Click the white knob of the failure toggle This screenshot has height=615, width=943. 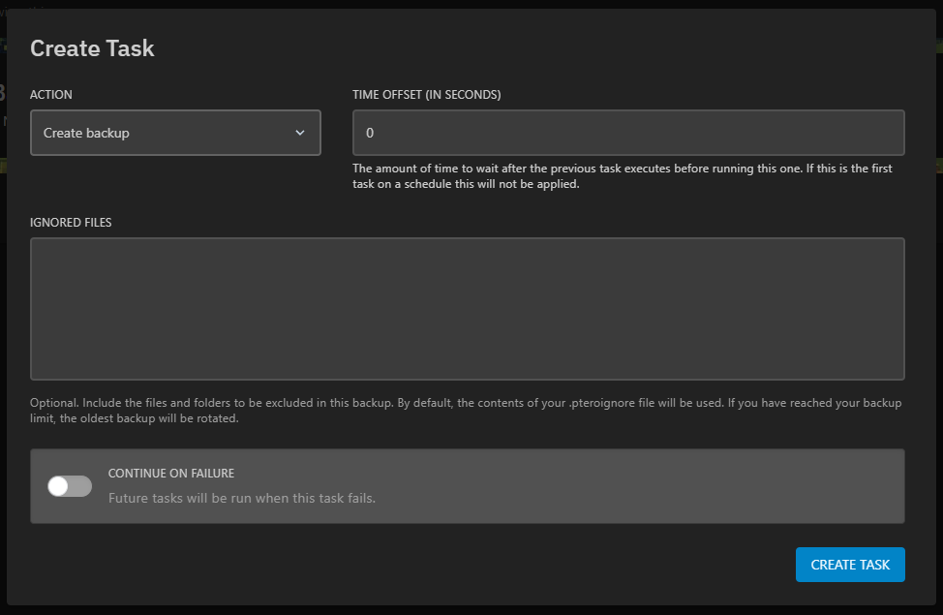59,486
